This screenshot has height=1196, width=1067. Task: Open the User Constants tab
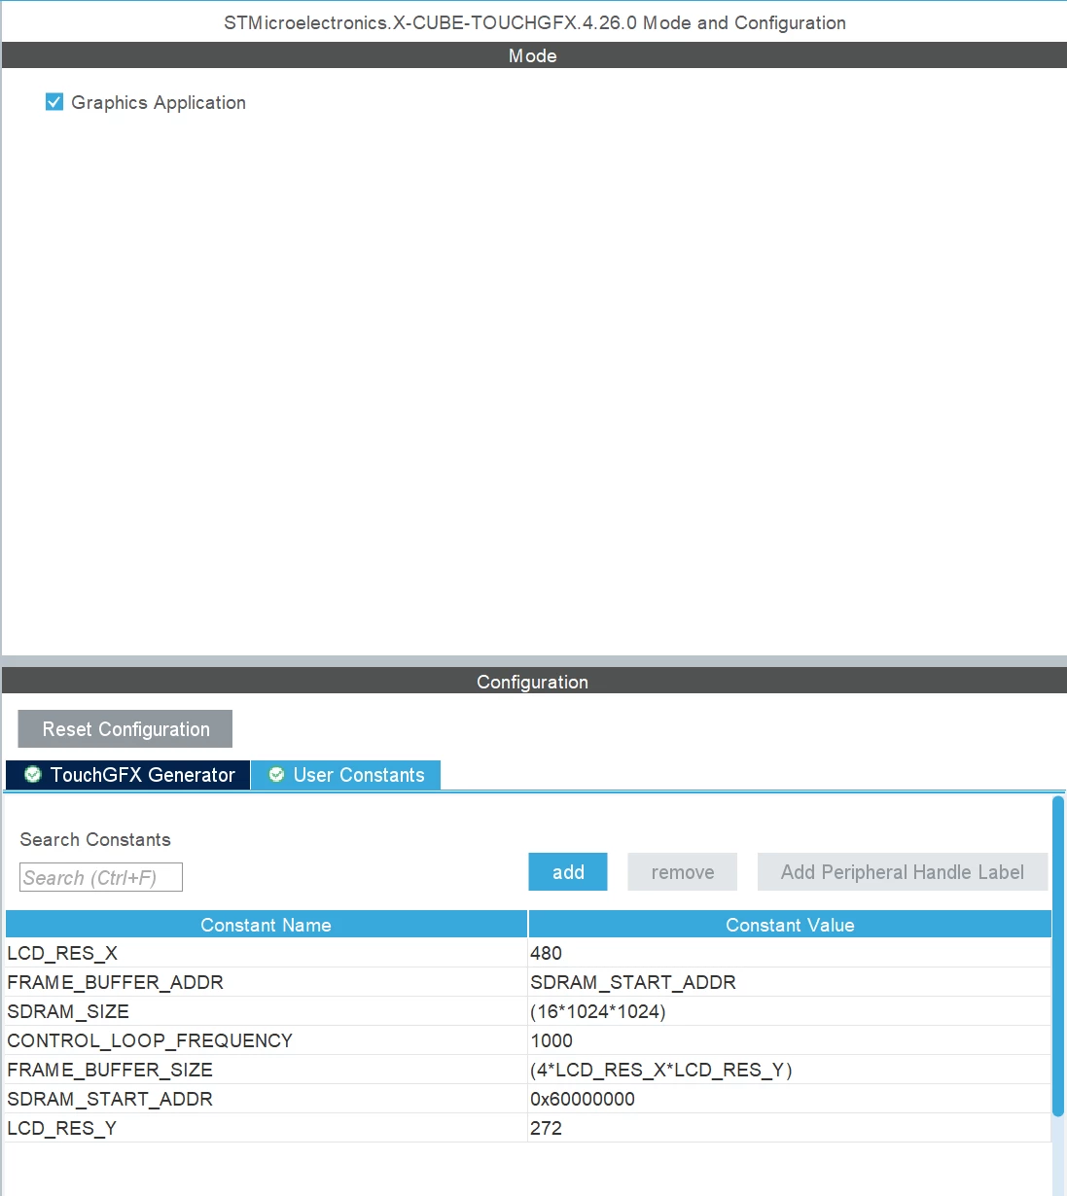pos(346,775)
